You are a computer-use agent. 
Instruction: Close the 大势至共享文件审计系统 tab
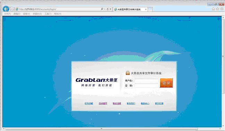tap(146, 9)
